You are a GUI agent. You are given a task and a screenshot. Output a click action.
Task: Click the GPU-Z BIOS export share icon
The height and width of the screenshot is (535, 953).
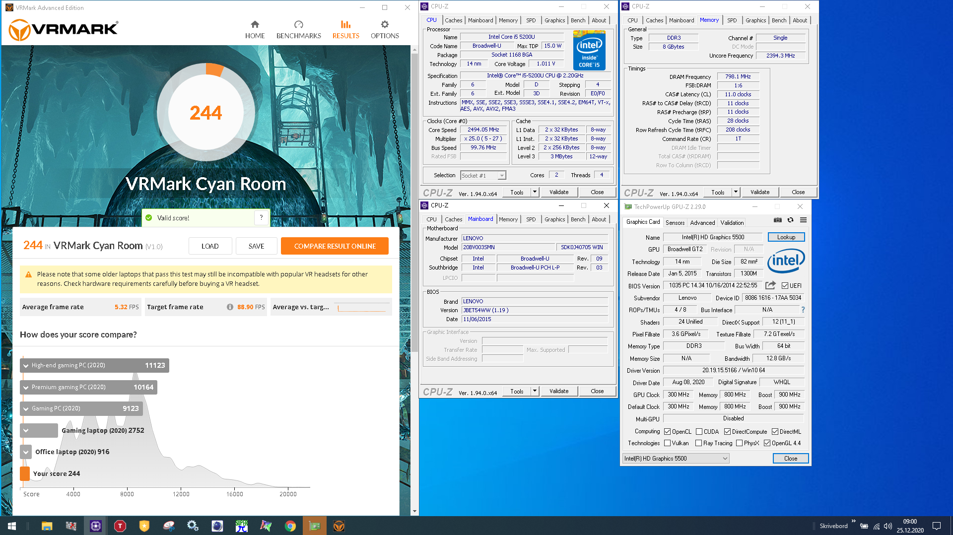click(x=770, y=285)
